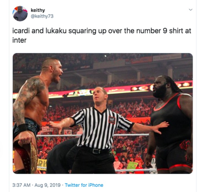This screenshot has width=202, height=192.
Task: Click the word 'inter' in tweet text
Action: pos(19,40)
